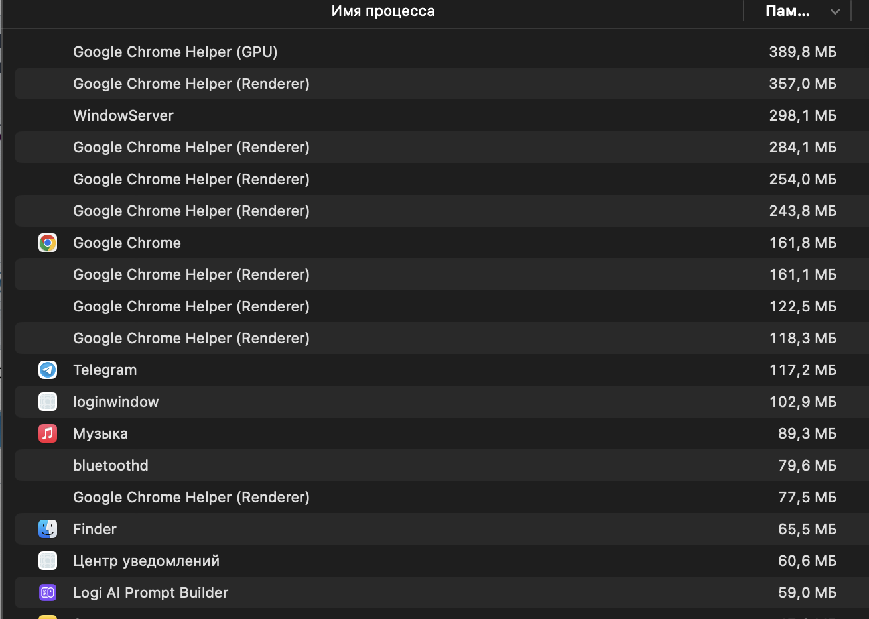This screenshot has height=619, width=869.
Task: Select the Renderer process using 77,5 МБ
Action: (x=442, y=497)
